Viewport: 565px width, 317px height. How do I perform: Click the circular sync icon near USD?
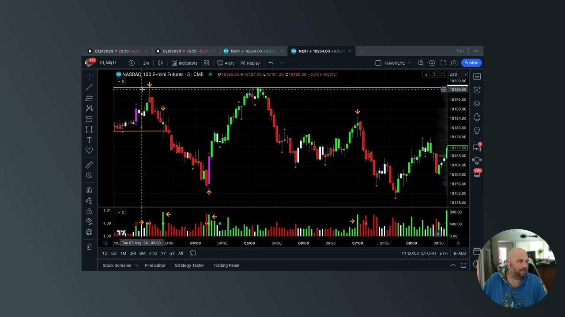[443, 74]
